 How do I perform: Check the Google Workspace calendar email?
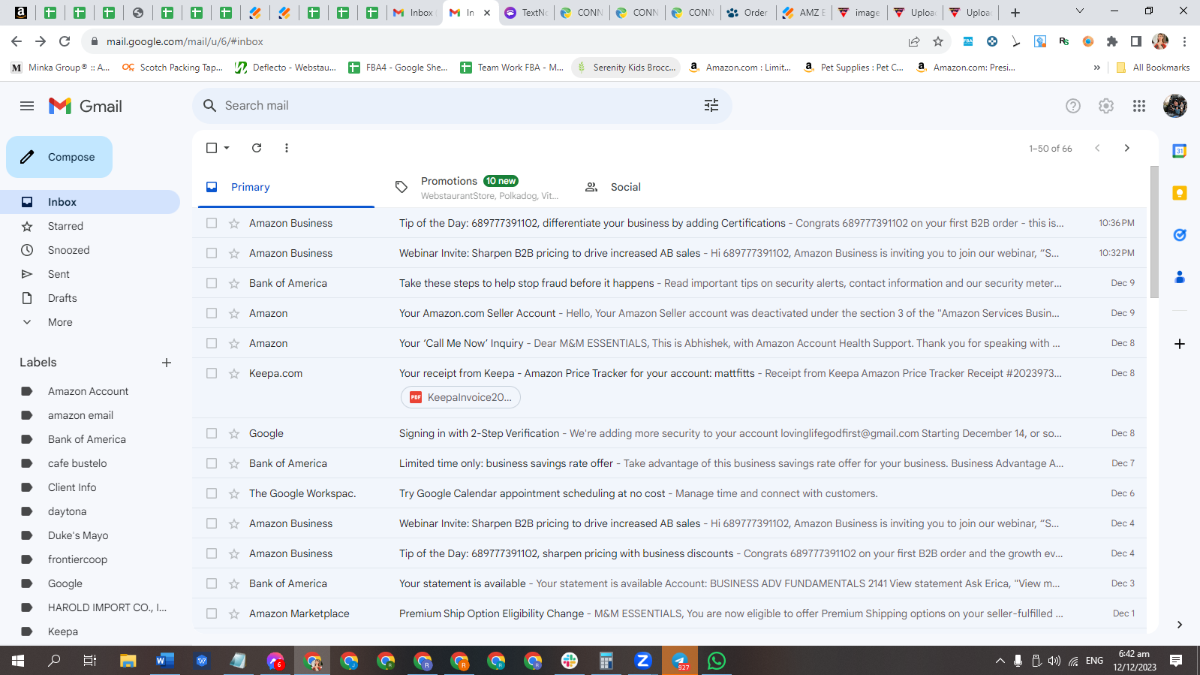(x=212, y=493)
